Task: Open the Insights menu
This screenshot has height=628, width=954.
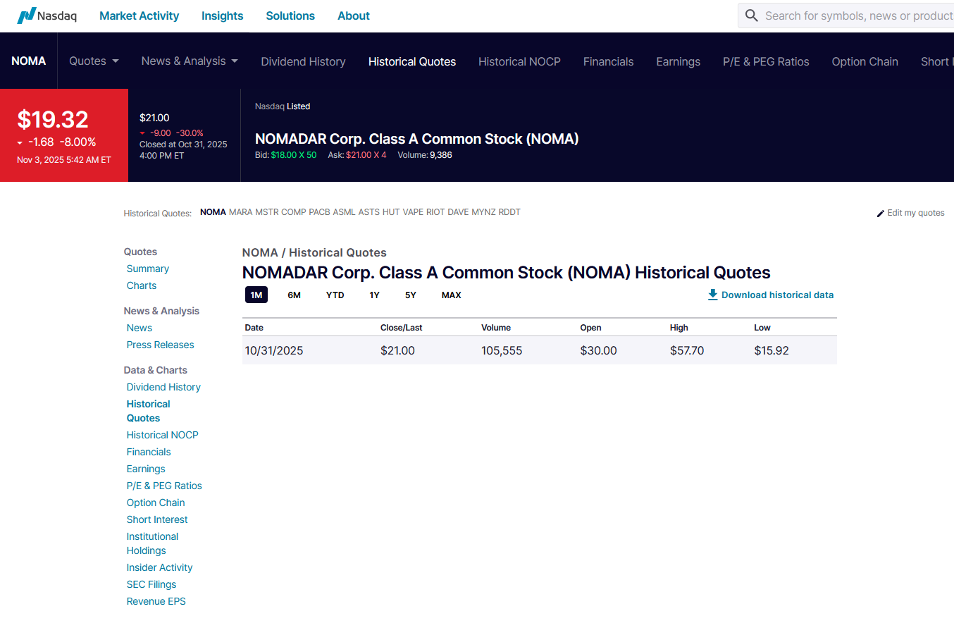Action: [x=222, y=16]
